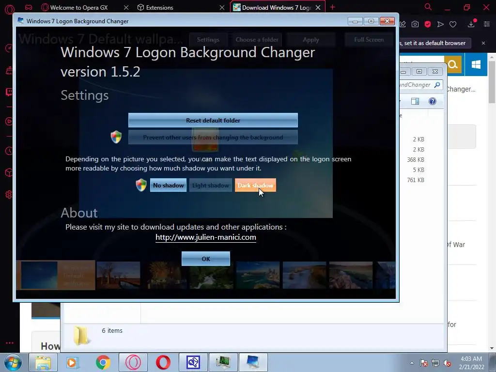The height and width of the screenshot is (372, 496).
Task: Launch Windows Media Player from taskbar
Action: (72, 362)
